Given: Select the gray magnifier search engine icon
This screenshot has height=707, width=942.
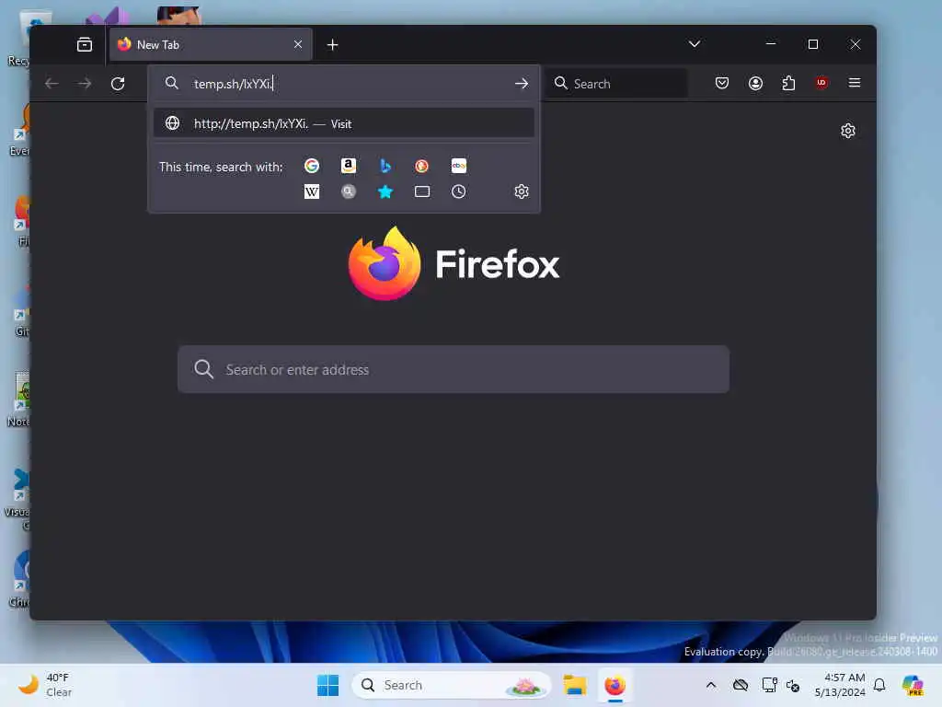Looking at the screenshot, I should pyautogui.click(x=349, y=191).
